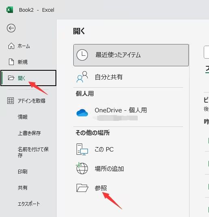Viewport: 209px width, 217px height.
Task: Click the Book2 - Excel window title
Action: pyautogui.click(x=36, y=10)
